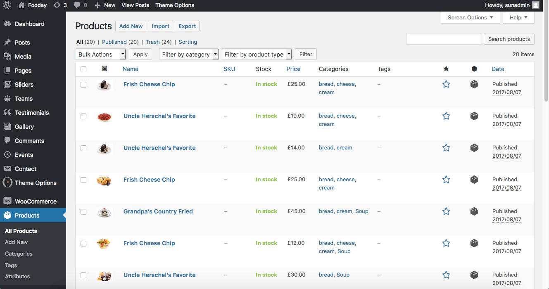The width and height of the screenshot is (549, 289).
Task: Open the Attributes submenu item
Action: pyautogui.click(x=17, y=276)
